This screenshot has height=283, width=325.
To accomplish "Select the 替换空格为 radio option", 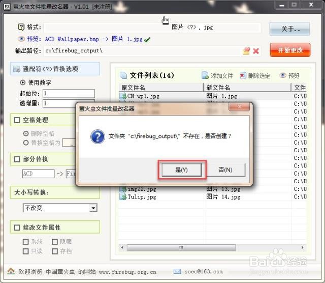I will (x=26, y=143).
